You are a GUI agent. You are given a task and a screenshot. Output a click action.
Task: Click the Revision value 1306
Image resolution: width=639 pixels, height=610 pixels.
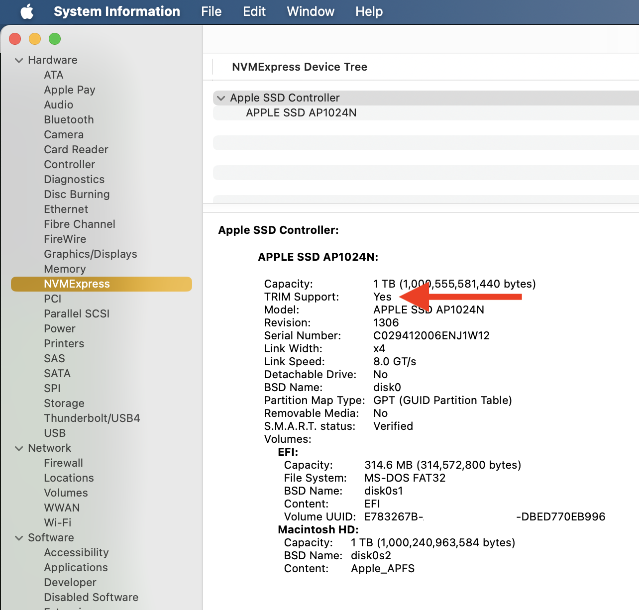tap(386, 323)
